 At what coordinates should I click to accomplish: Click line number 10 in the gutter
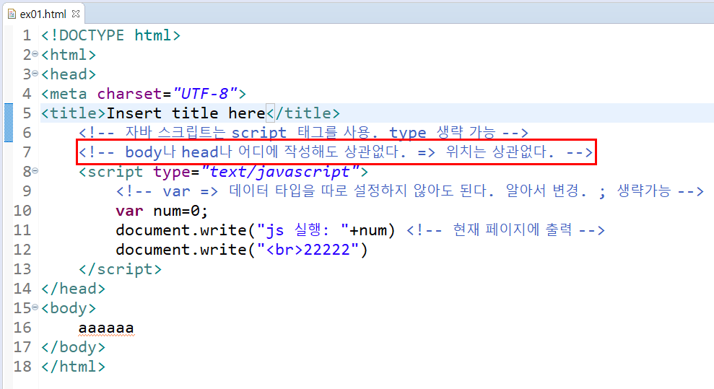click(x=22, y=211)
